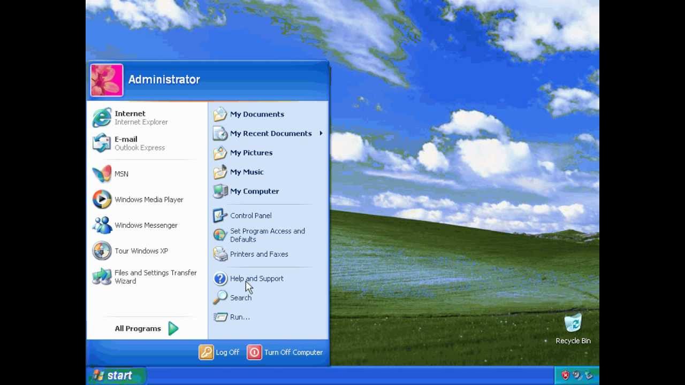The width and height of the screenshot is (685, 385).
Task: Click the red security shield tray icon
Action: 565,375
